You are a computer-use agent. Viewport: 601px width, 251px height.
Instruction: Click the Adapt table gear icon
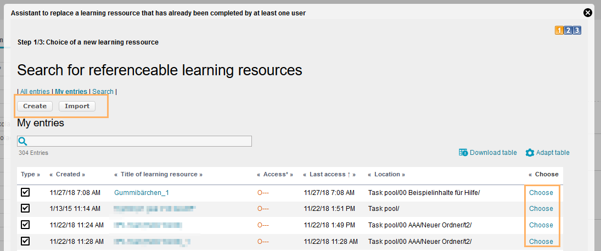pyautogui.click(x=530, y=153)
